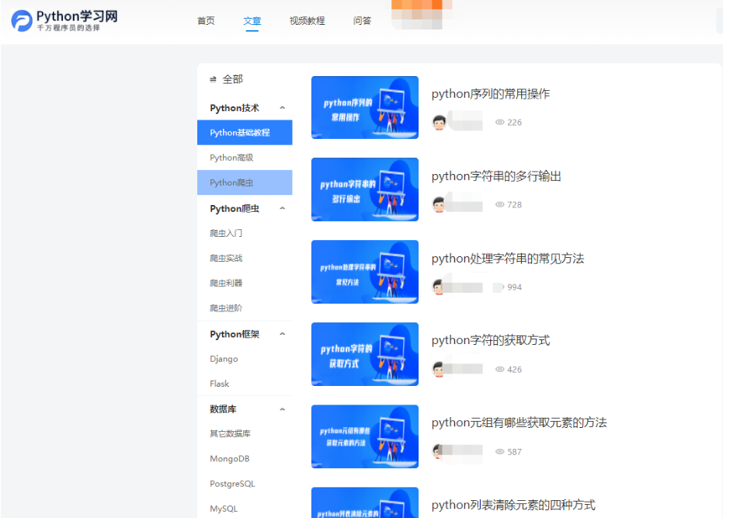The image size is (737, 518).
Task: Collapse the Python爬虫 category section
Action: [x=282, y=208]
